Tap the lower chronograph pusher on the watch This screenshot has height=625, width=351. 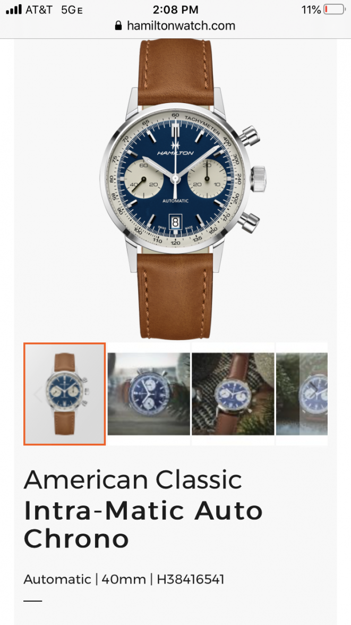click(x=250, y=222)
